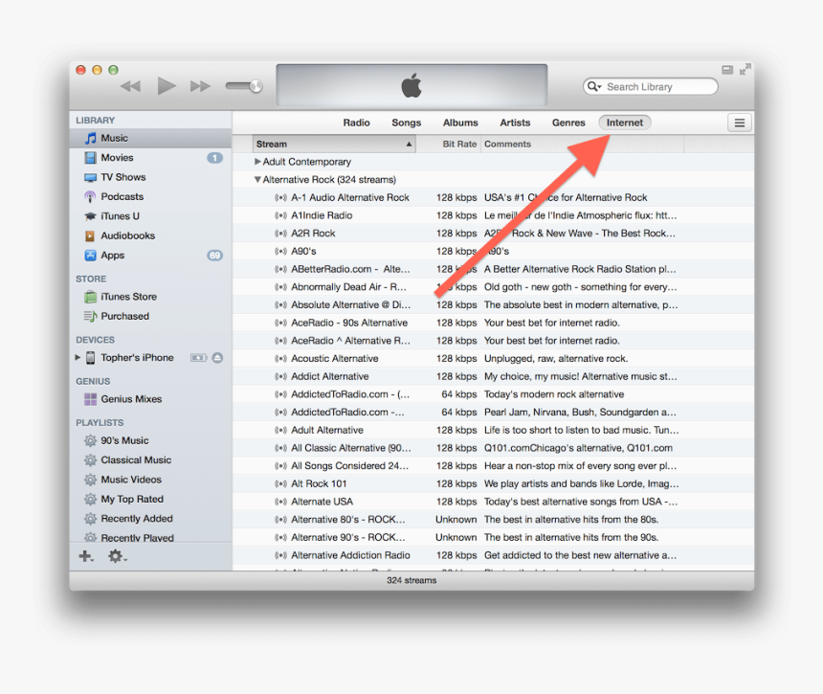
Task: Select the Addict Alternative stream
Action: 494,376
